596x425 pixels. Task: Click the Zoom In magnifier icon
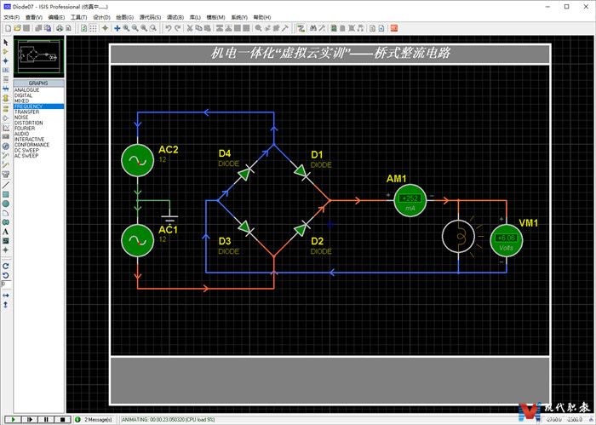click(x=126, y=28)
